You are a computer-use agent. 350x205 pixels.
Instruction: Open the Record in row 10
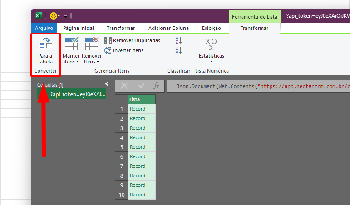click(138, 195)
